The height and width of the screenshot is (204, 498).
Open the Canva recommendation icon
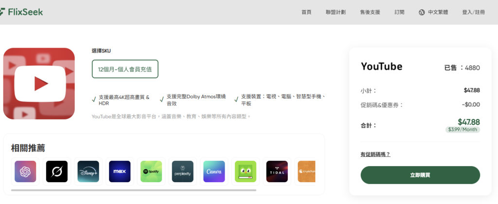[214, 171]
